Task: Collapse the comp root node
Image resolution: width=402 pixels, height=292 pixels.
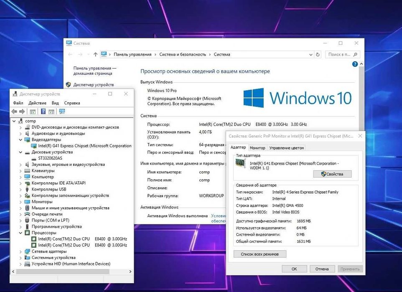Action: pos(14,121)
